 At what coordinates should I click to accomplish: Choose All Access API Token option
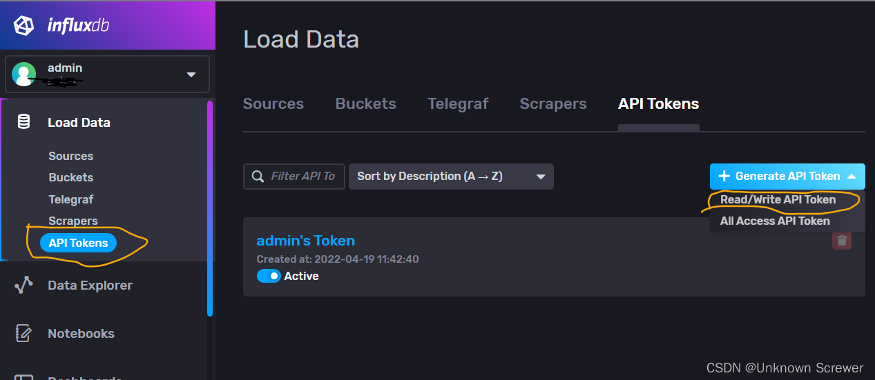pyautogui.click(x=775, y=221)
